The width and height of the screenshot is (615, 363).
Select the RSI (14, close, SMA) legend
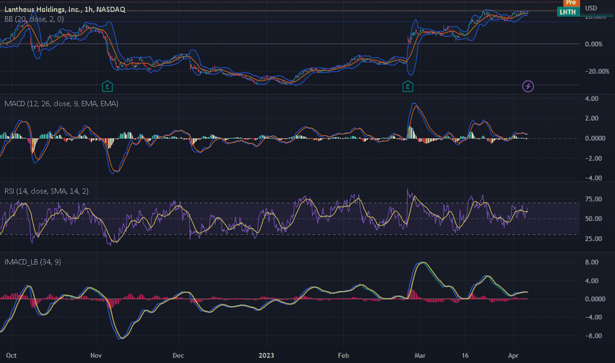click(x=46, y=191)
